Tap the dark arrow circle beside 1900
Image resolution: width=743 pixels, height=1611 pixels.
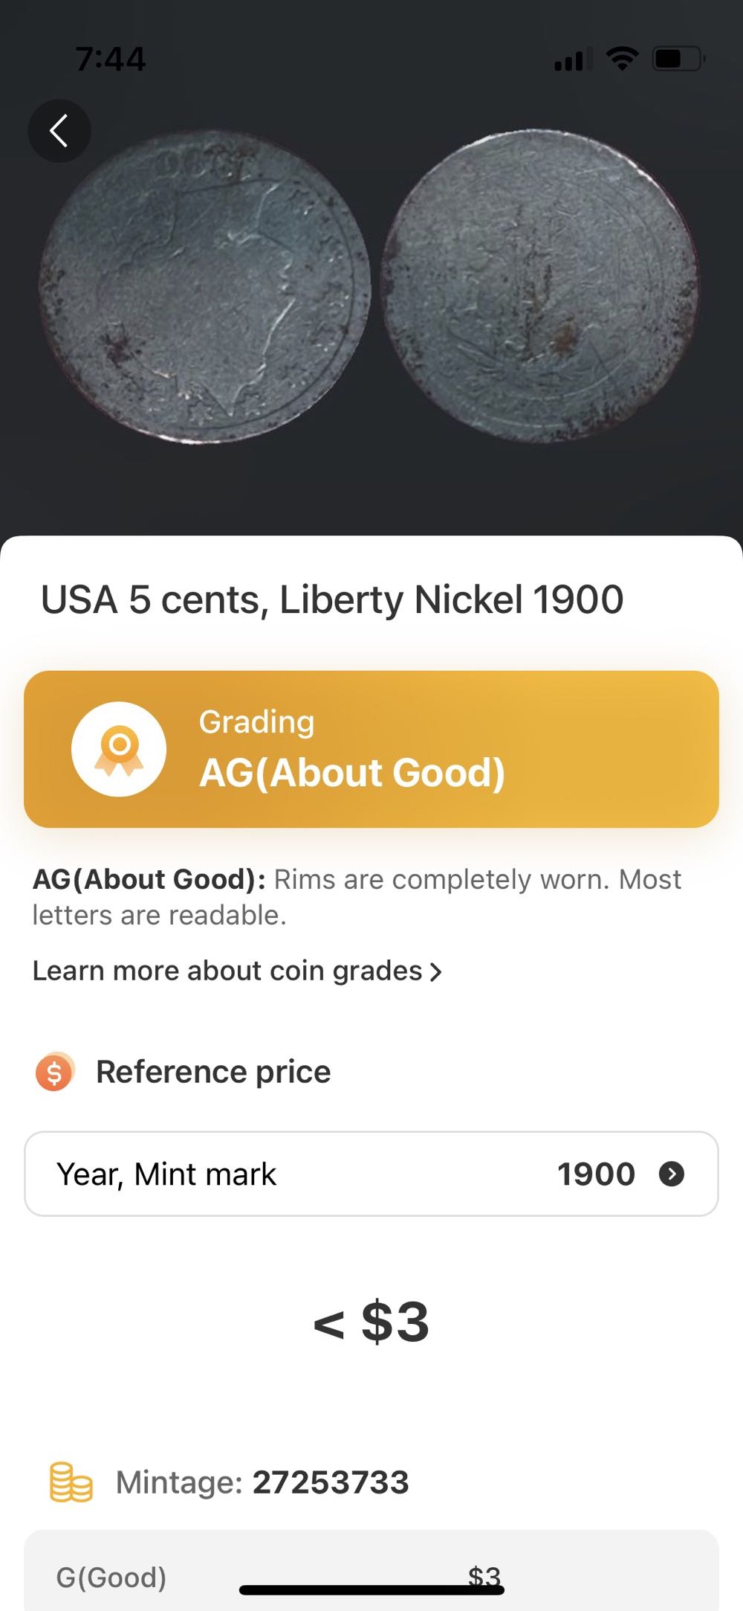(x=672, y=1174)
